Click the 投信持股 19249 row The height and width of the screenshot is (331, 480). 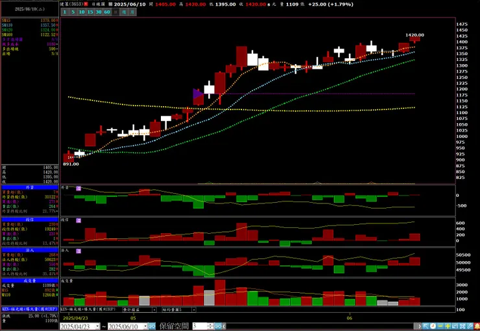30,229
